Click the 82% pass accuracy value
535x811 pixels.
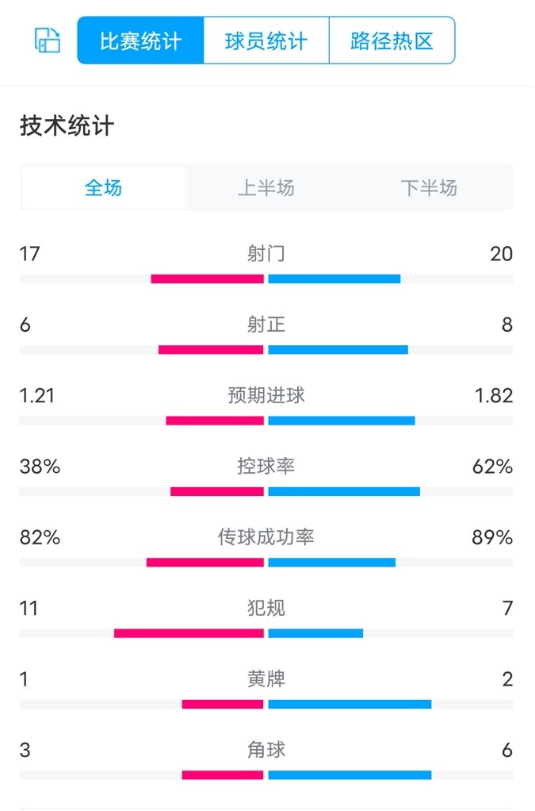coord(40,537)
